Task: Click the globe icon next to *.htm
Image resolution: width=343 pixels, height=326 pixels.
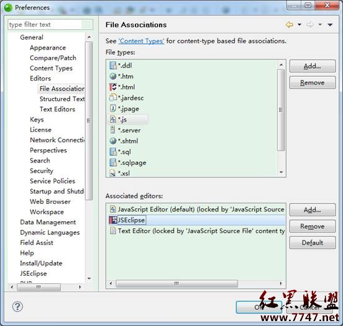Action: pyautogui.click(x=113, y=76)
